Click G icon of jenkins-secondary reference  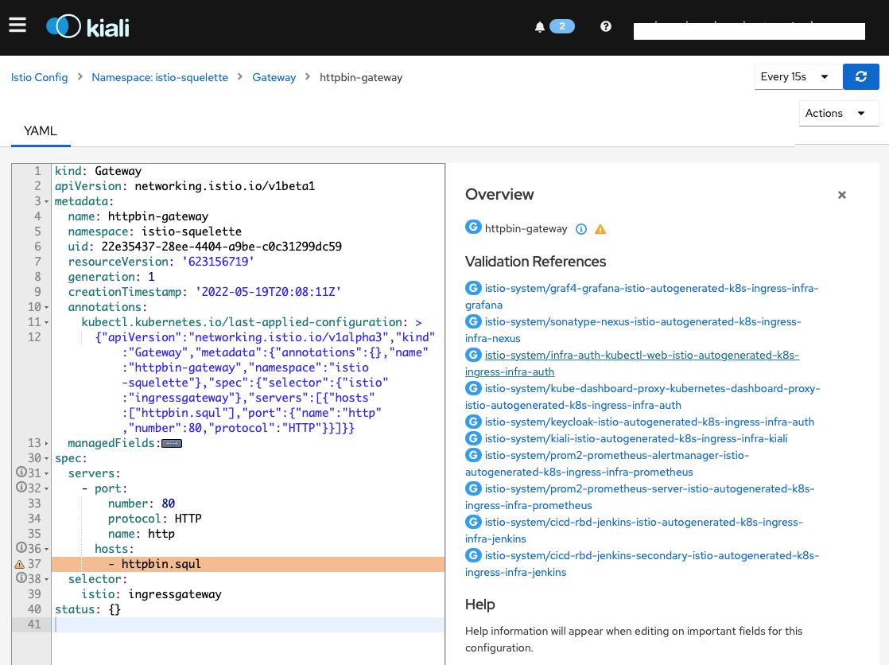click(x=473, y=555)
